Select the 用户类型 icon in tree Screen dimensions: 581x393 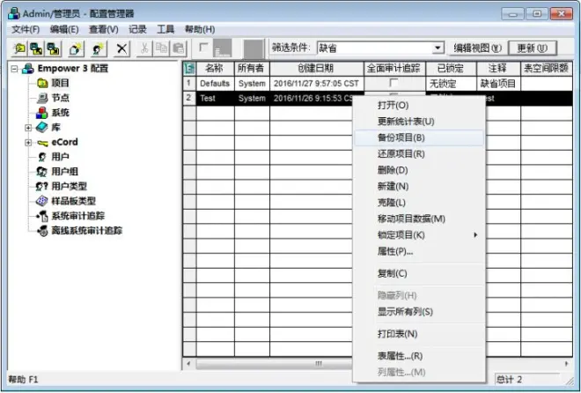[x=42, y=186]
